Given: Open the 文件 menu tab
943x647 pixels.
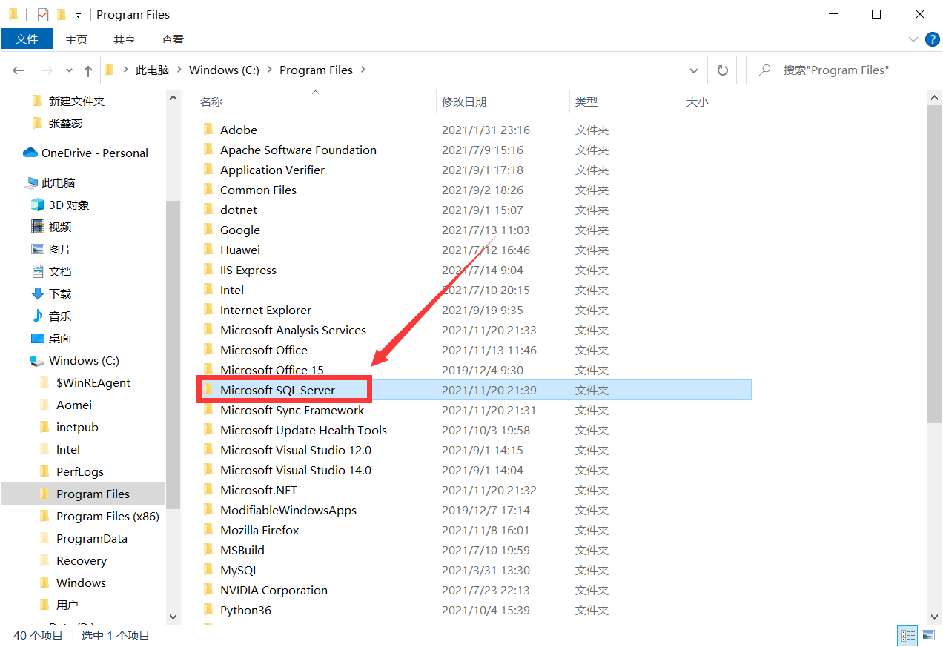Looking at the screenshot, I should tap(27, 39).
